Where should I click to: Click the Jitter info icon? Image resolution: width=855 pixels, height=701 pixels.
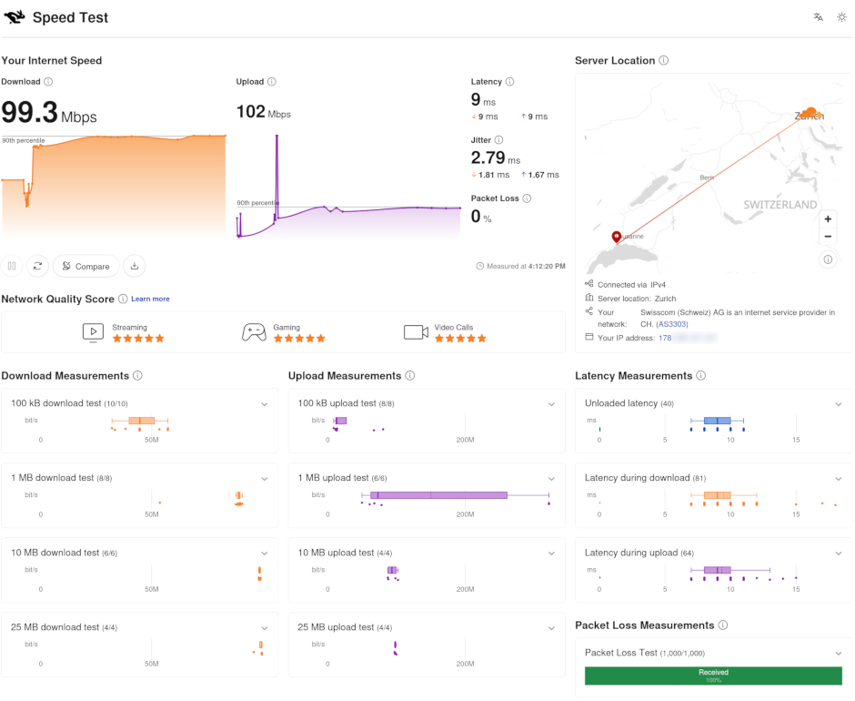click(498, 140)
